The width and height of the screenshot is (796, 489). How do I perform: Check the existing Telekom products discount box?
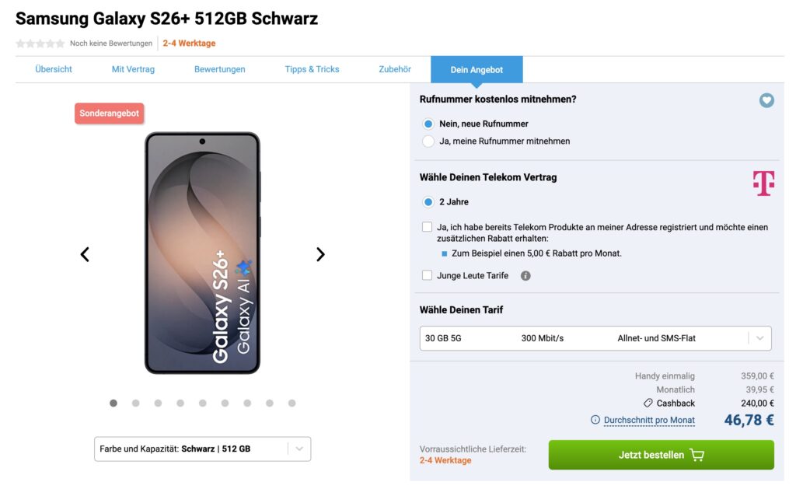pyautogui.click(x=427, y=227)
